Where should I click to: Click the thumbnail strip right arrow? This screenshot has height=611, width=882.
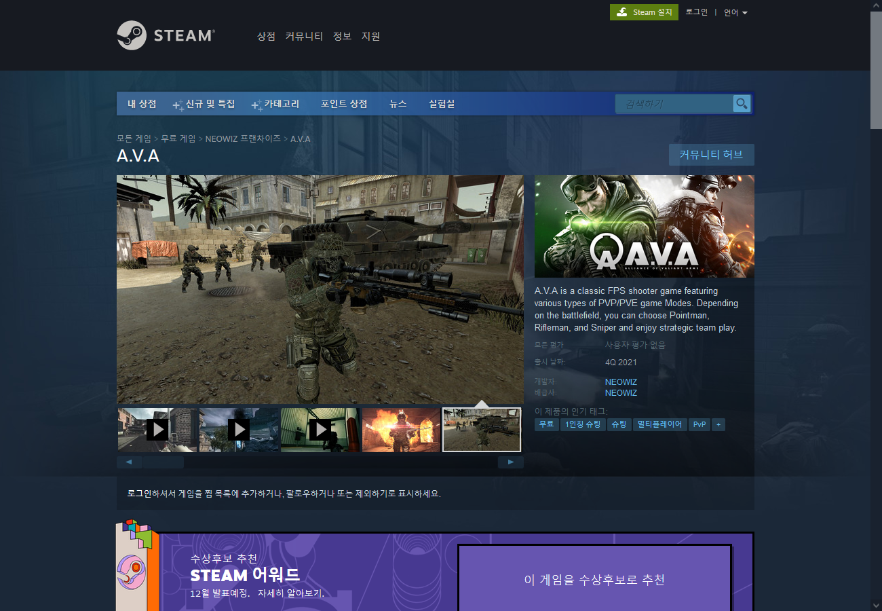click(511, 462)
